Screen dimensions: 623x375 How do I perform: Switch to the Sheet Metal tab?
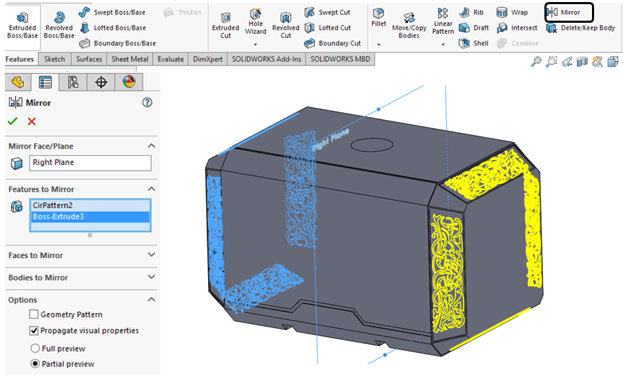click(131, 59)
